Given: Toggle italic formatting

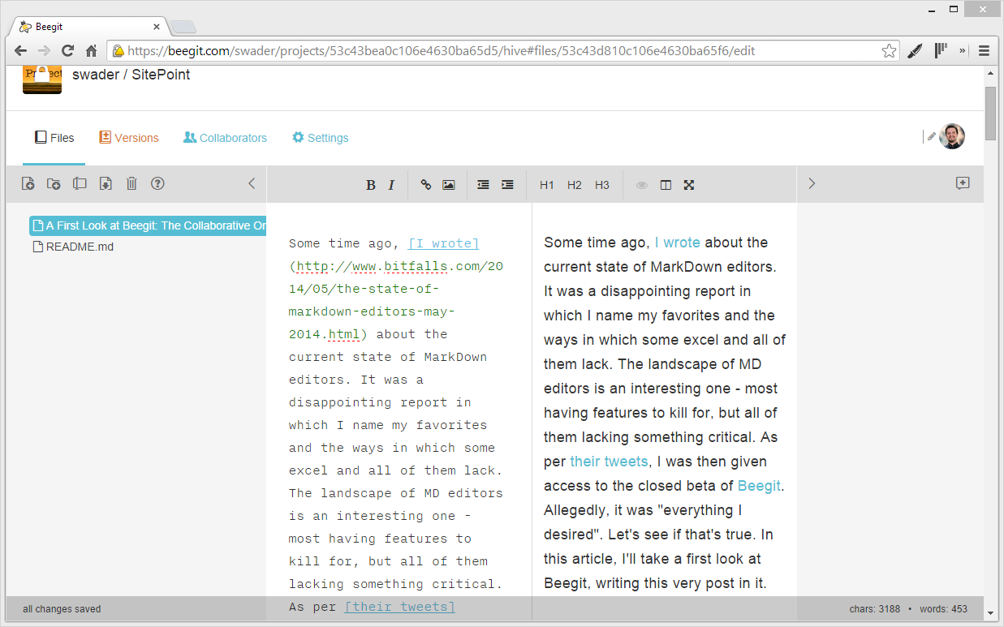Looking at the screenshot, I should pyautogui.click(x=391, y=185).
